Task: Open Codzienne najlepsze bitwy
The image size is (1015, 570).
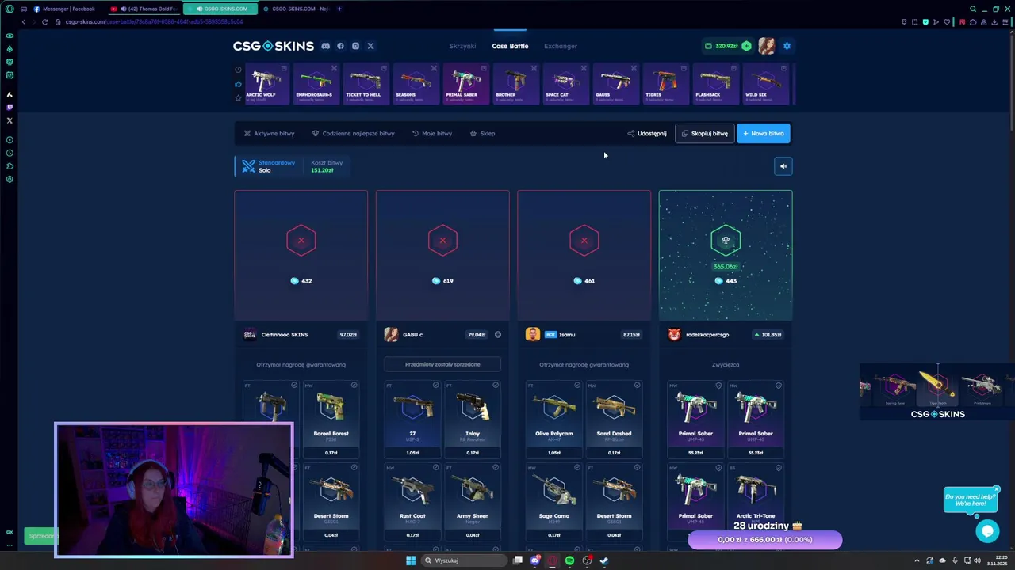Action: pos(353,133)
